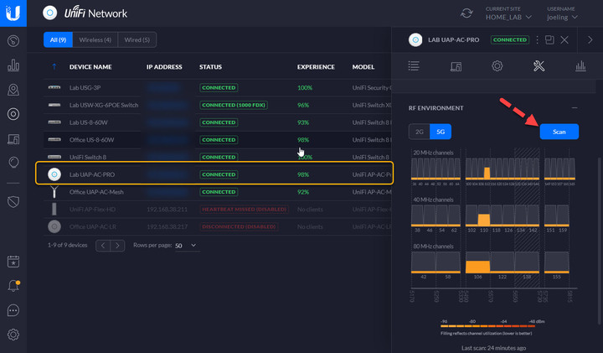Select the 5G band toggle

pyautogui.click(x=441, y=132)
